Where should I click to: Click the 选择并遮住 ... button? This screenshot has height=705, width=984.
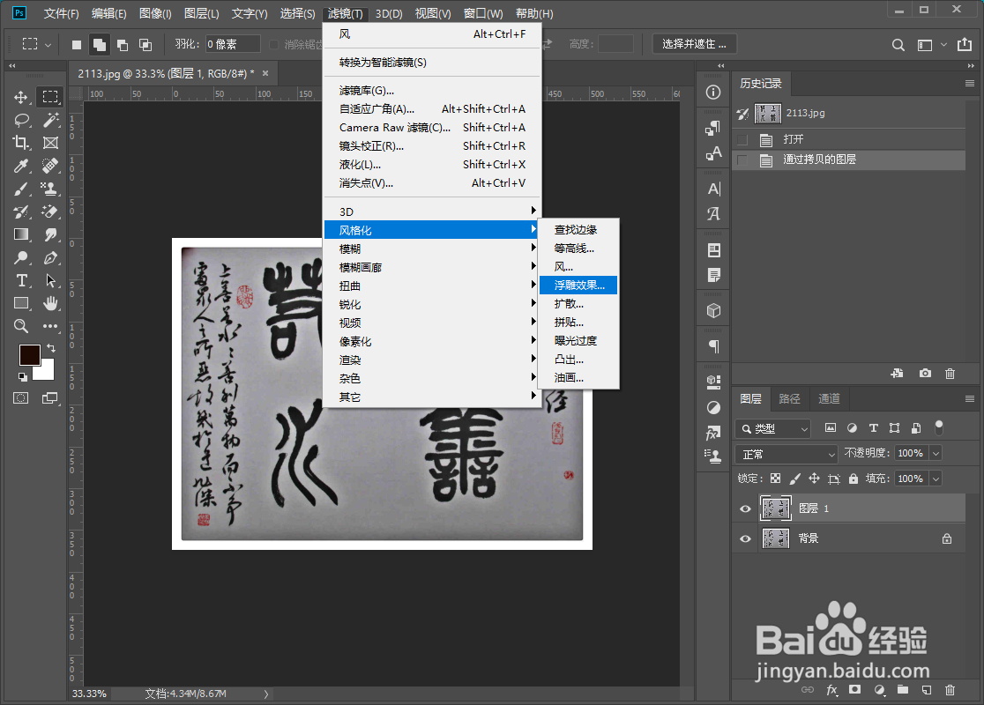tap(694, 44)
